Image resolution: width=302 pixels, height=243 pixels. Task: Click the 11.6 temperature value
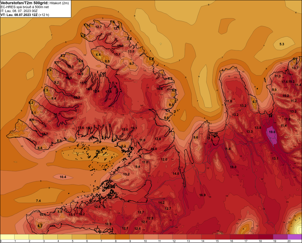pyautogui.click(x=142, y=140)
